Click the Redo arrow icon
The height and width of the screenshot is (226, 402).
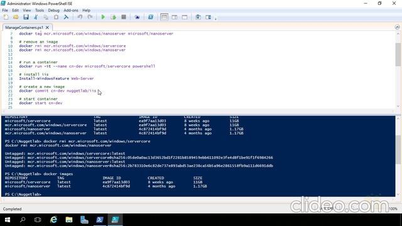point(90,17)
